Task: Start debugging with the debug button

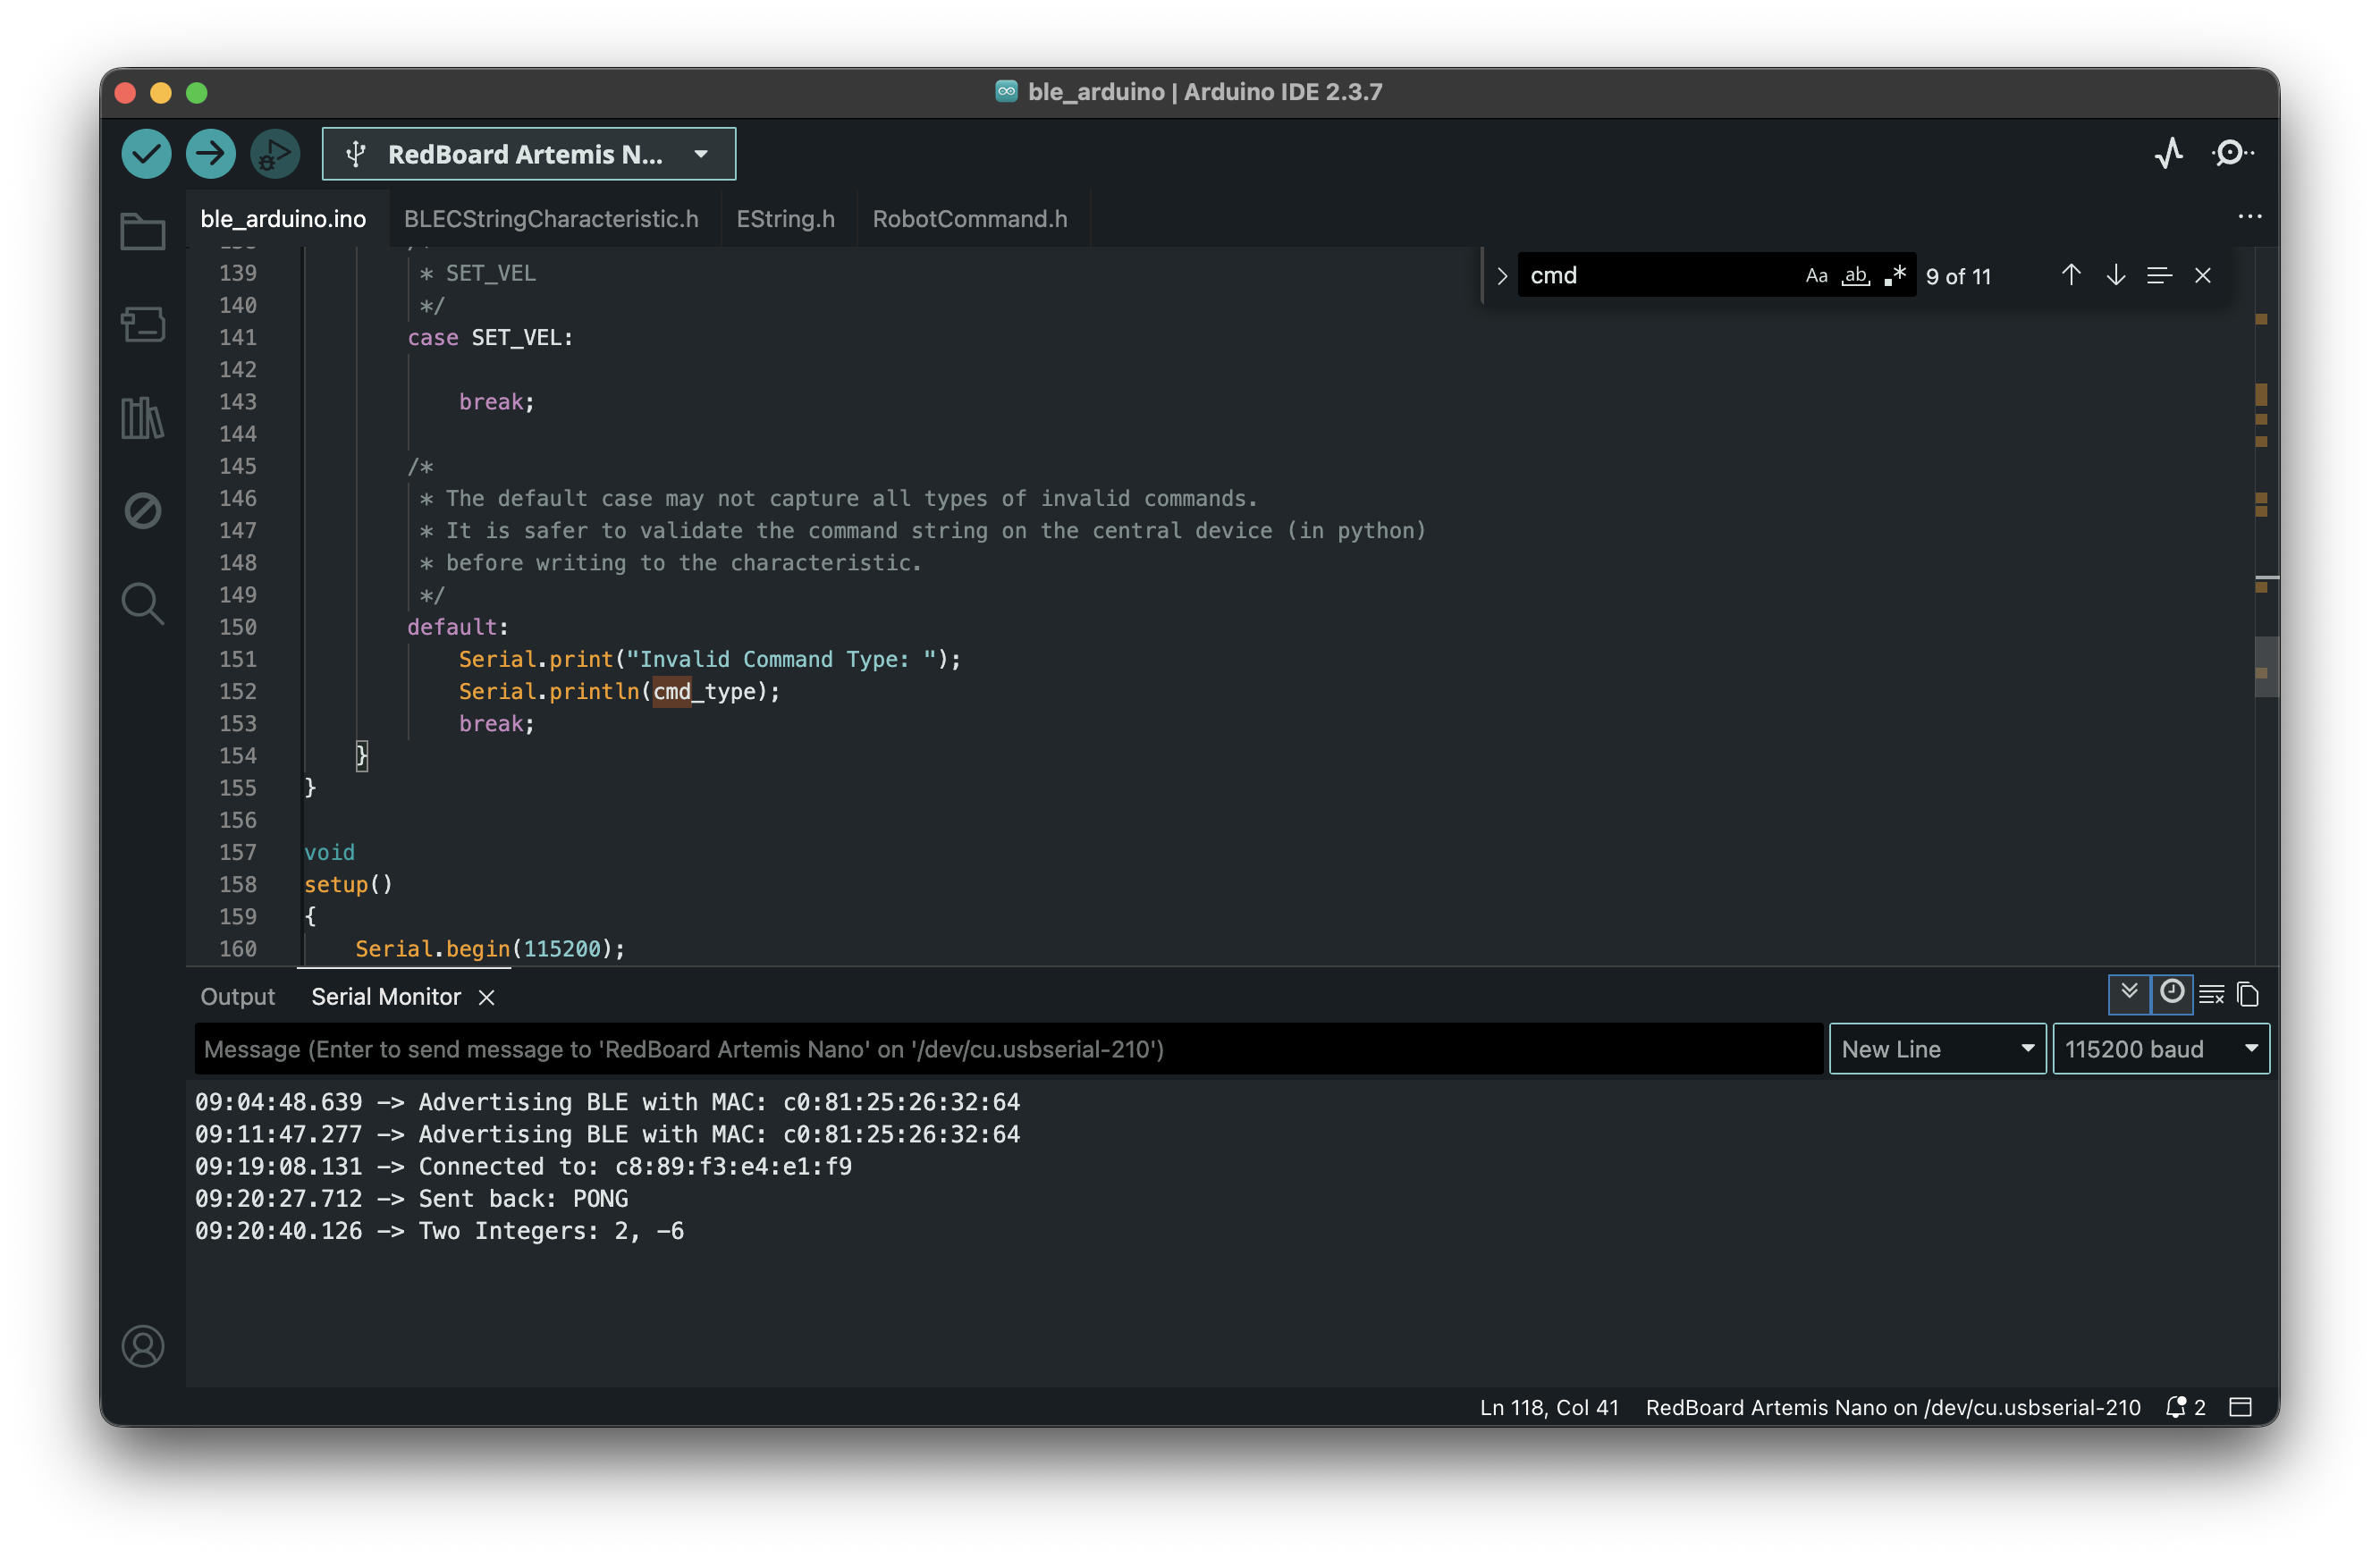Action: pos(274,154)
